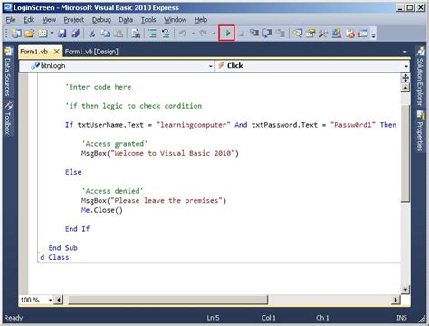Open the Edit menu
The image size is (429, 326).
click(29, 20)
